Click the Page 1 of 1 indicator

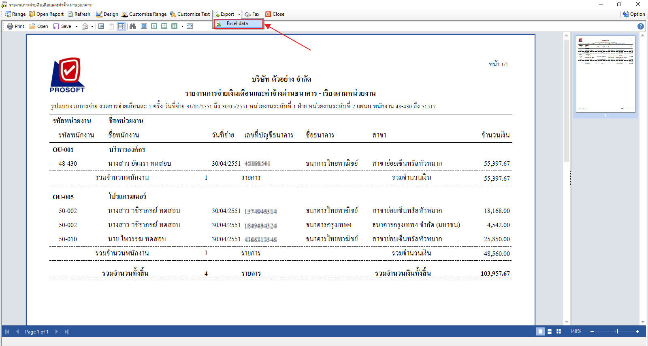[37, 332]
